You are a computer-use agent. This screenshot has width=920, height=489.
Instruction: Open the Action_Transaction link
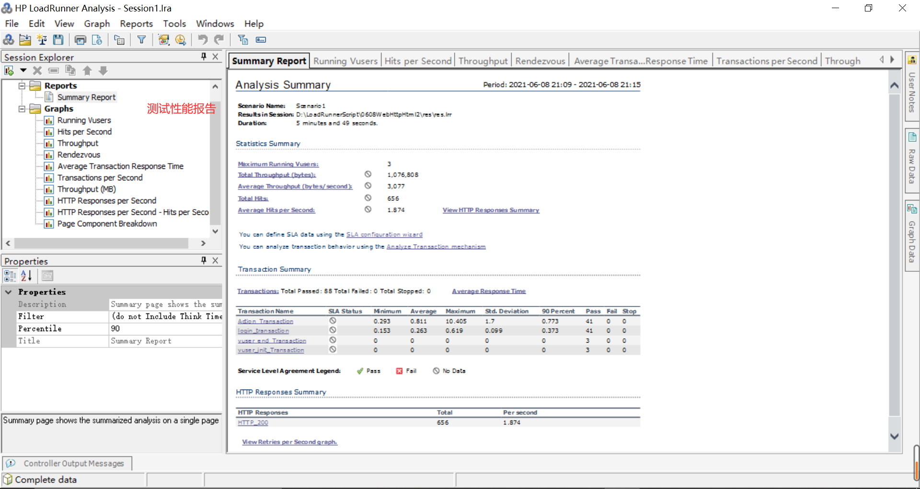pos(265,321)
